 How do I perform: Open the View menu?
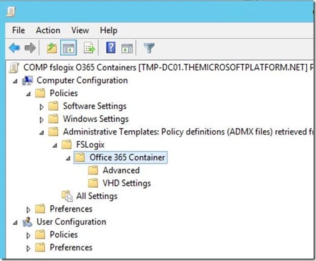tap(80, 30)
